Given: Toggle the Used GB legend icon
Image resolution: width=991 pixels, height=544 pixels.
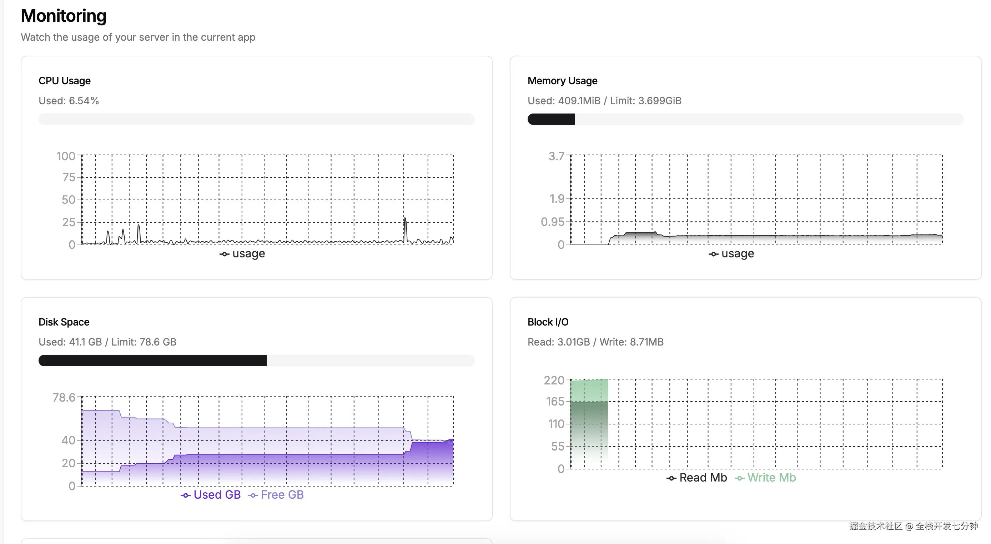Looking at the screenshot, I should click(185, 495).
